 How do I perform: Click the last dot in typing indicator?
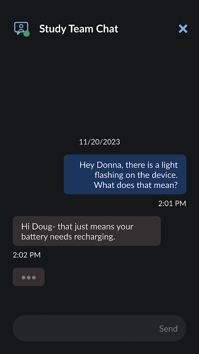tap(34, 277)
